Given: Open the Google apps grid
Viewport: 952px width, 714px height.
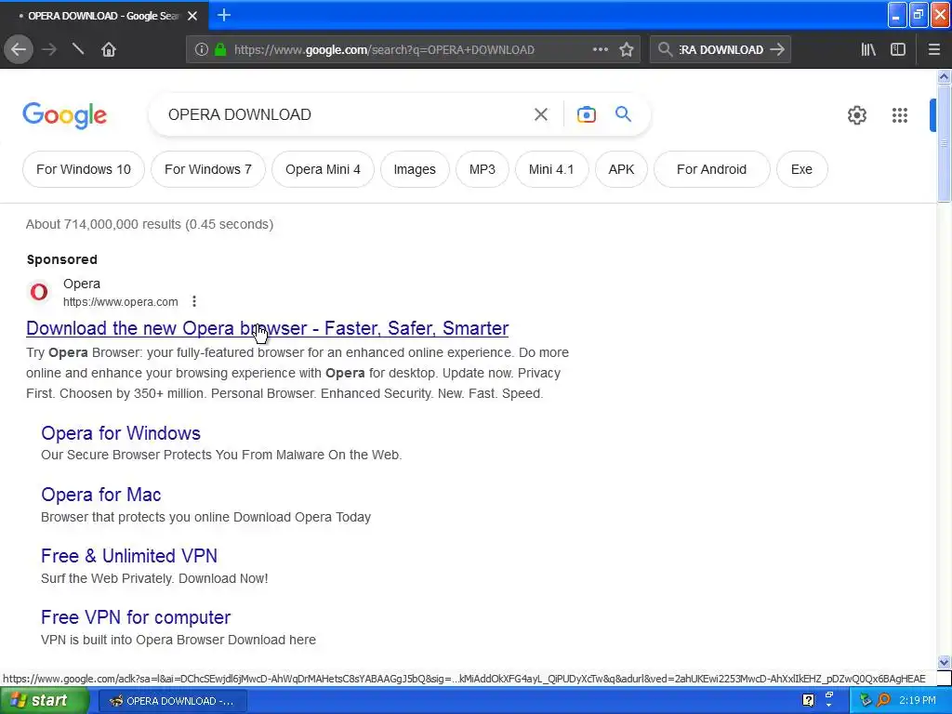Looking at the screenshot, I should pos(900,115).
